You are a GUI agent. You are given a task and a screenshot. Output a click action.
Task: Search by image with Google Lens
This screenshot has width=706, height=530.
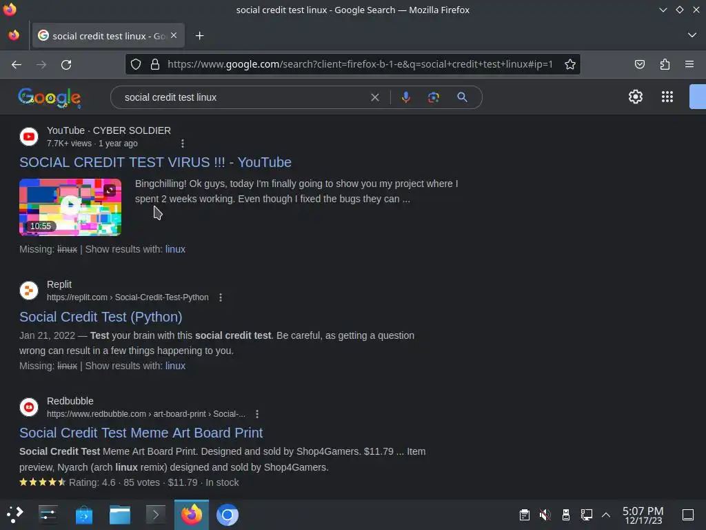tap(434, 97)
